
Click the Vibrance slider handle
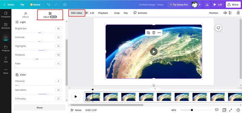tap(19, 85)
